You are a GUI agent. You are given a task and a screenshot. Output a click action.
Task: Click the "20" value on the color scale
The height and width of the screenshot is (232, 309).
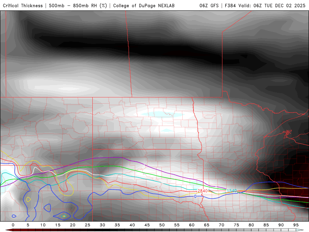click(x=73, y=225)
